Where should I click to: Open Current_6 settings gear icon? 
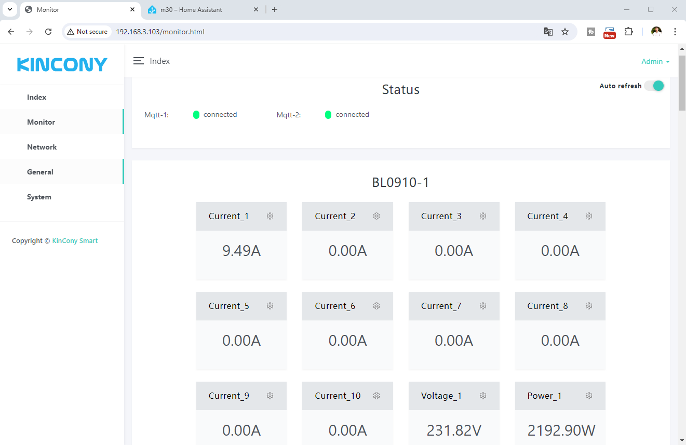pos(376,306)
